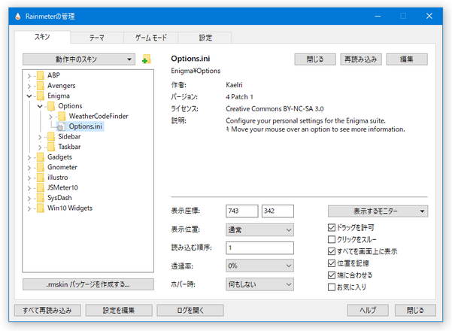
Task: Click the WeatherCodeFinder folder icon
Action: [x=62, y=116]
